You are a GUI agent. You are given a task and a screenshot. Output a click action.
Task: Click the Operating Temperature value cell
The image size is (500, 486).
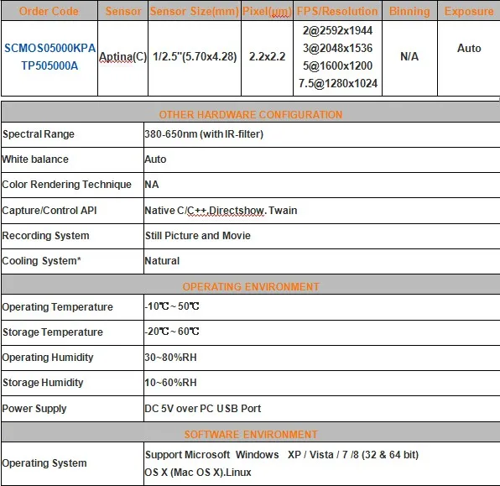(x=322, y=306)
